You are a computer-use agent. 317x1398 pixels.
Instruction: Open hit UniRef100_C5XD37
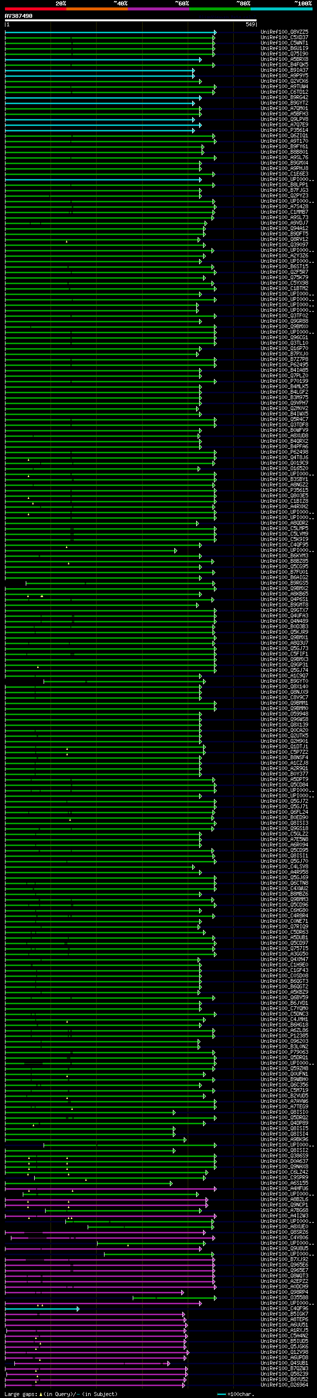(284, 38)
